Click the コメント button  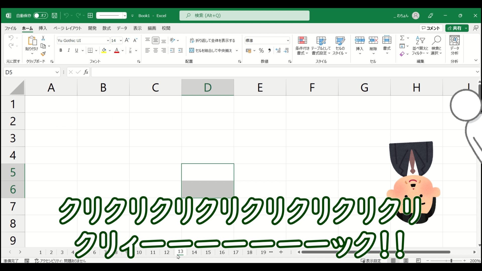(x=431, y=28)
